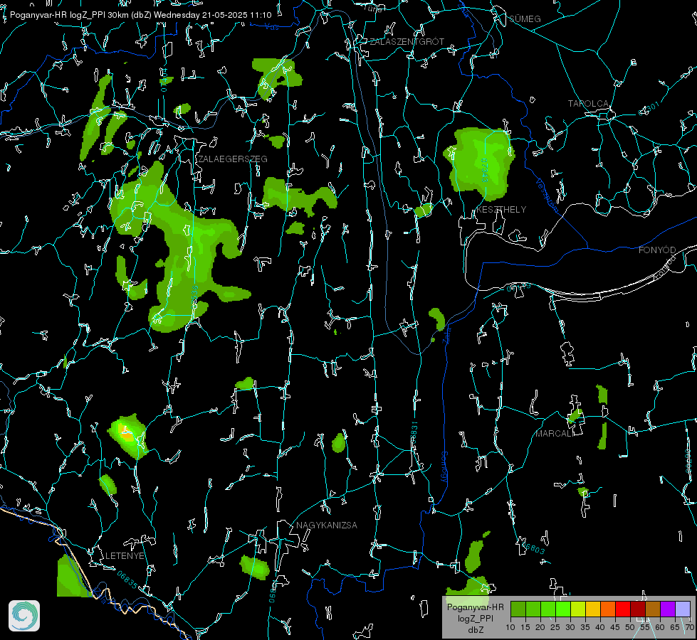Click the TAPOLCA town label
This screenshot has width=697, height=640.
click(588, 104)
